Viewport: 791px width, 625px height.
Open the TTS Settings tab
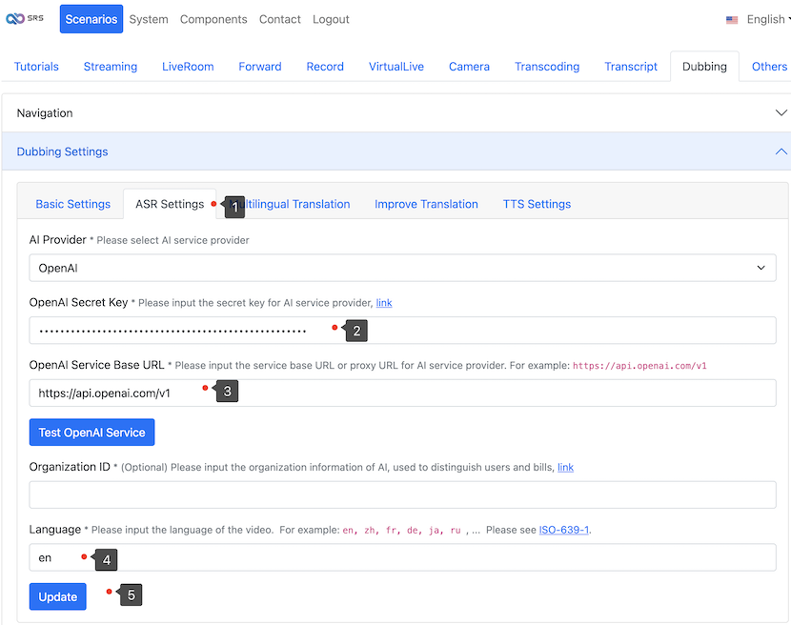(537, 204)
